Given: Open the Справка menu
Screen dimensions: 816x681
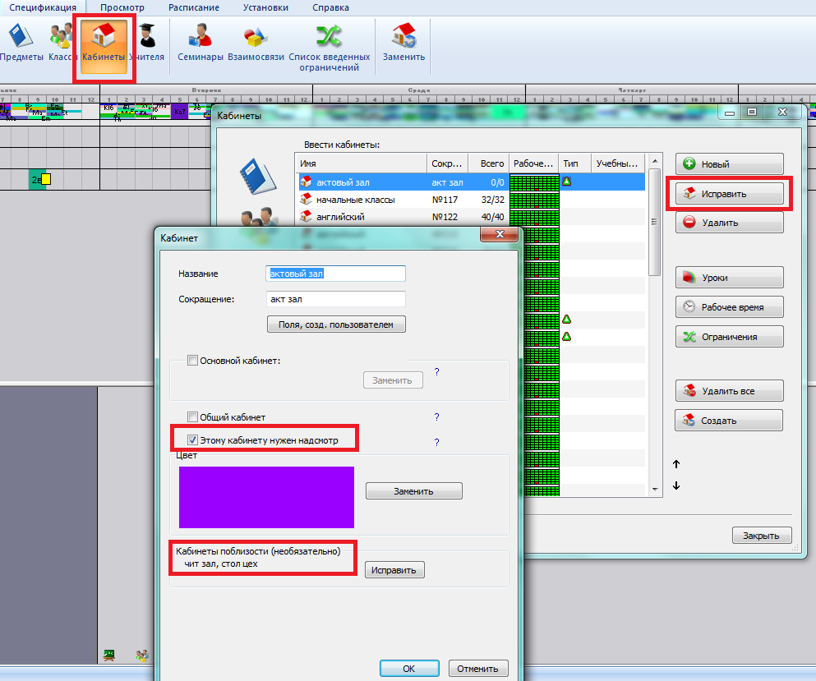Looking at the screenshot, I should (330, 7).
